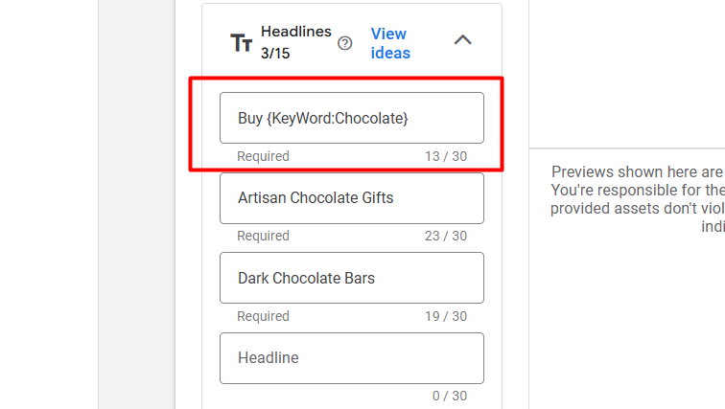This screenshot has width=725, height=409.
Task: Click the 0 / 30 character counter
Action: point(449,396)
